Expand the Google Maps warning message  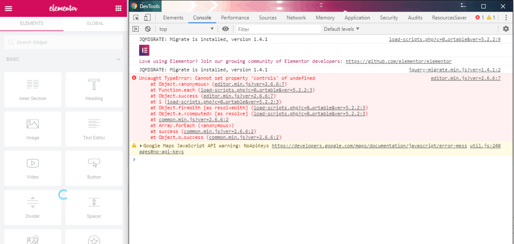coord(141,146)
